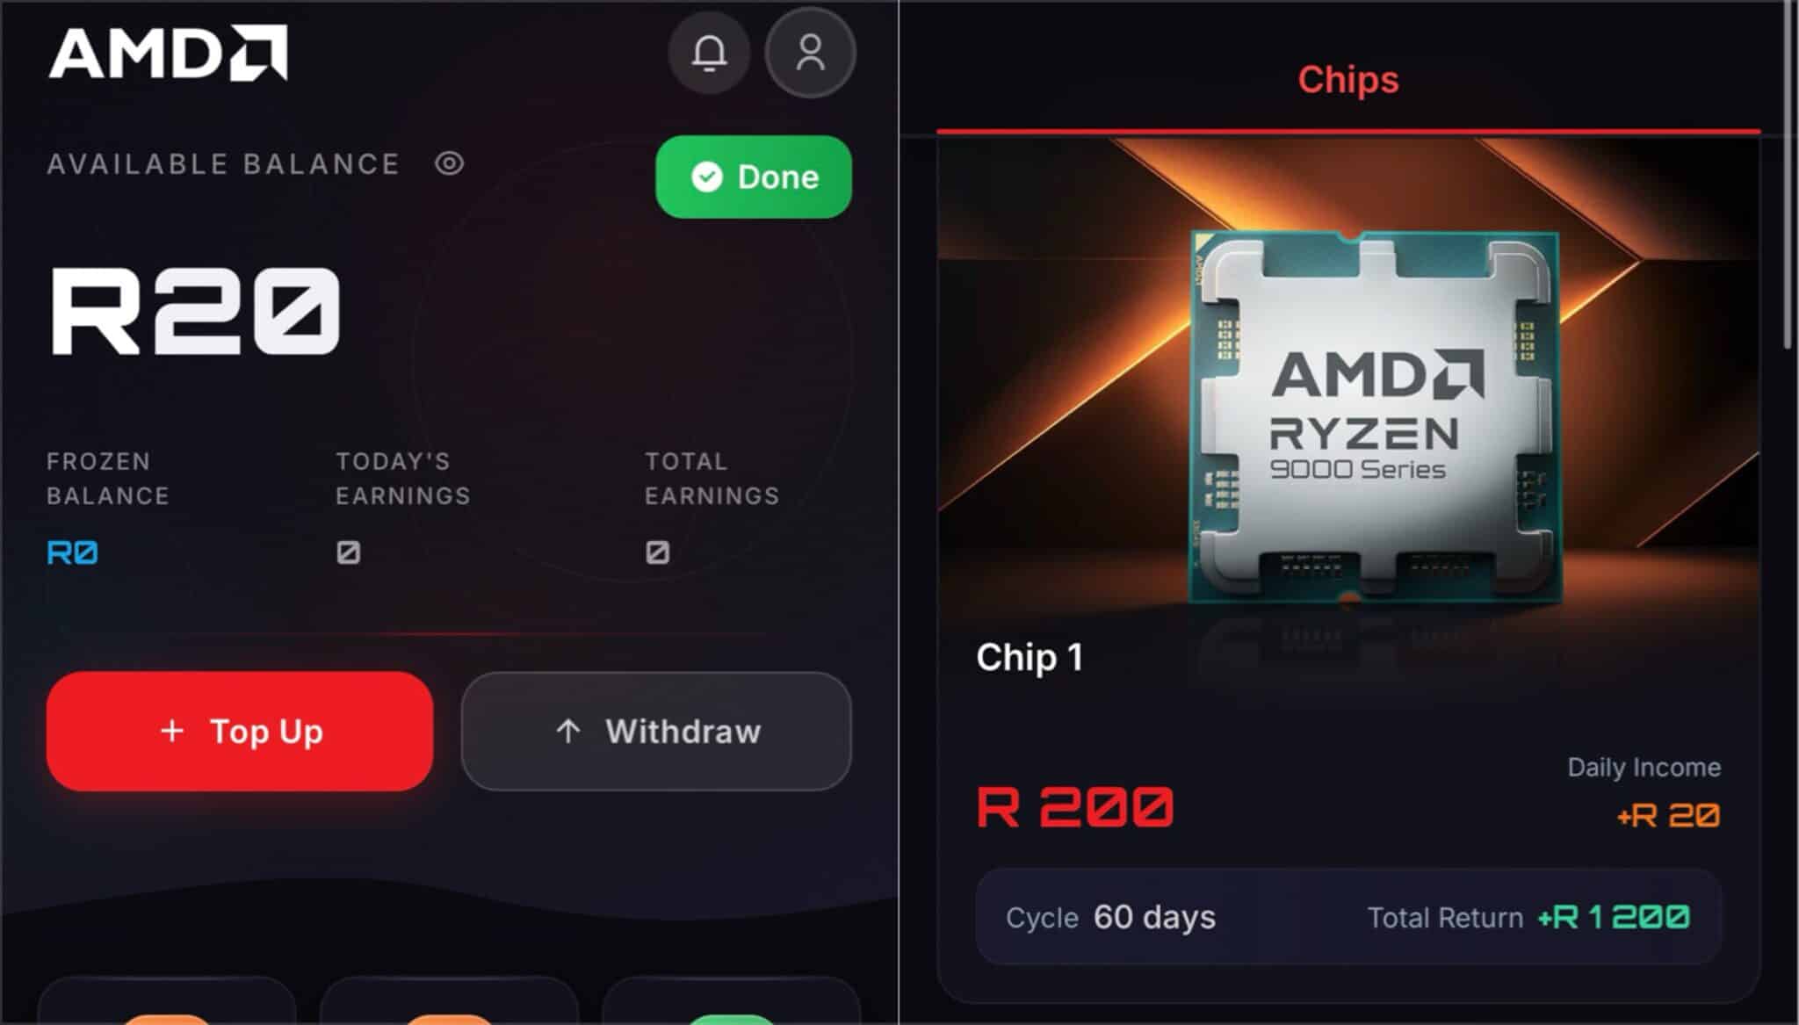
Task: Click the plus icon on Top Up
Action: click(173, 731)
